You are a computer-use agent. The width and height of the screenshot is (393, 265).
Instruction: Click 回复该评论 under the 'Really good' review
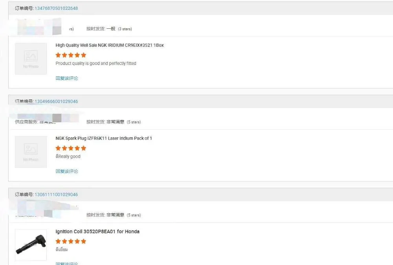pos(67,171)
